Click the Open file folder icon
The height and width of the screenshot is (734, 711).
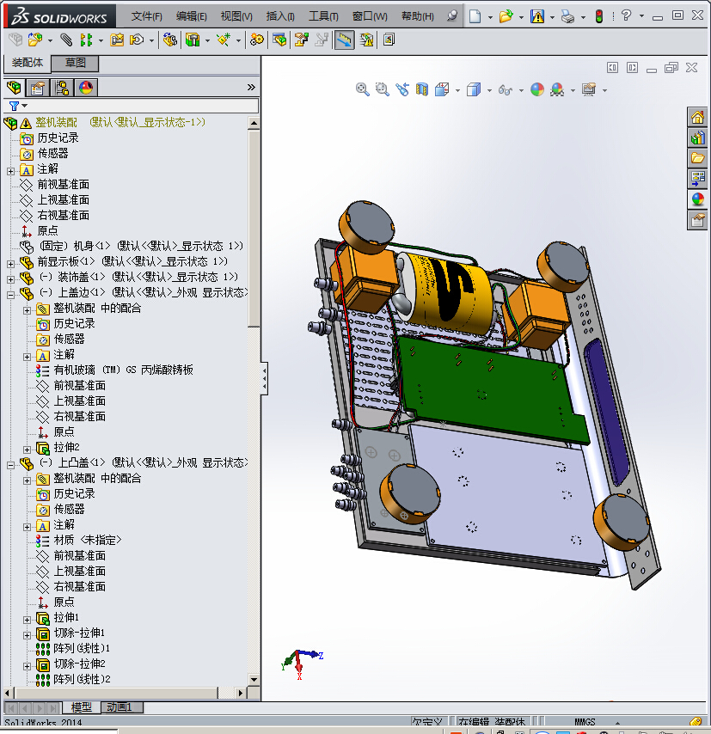coord(506,16)
